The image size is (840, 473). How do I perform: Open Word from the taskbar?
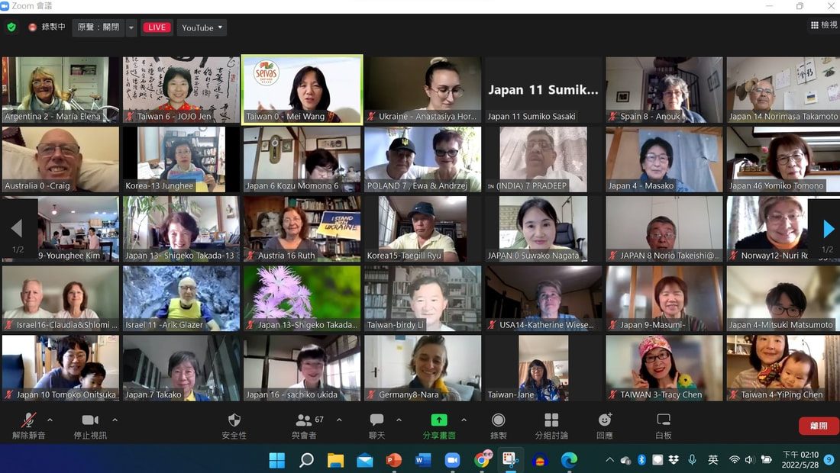click(x=423, y=459)
